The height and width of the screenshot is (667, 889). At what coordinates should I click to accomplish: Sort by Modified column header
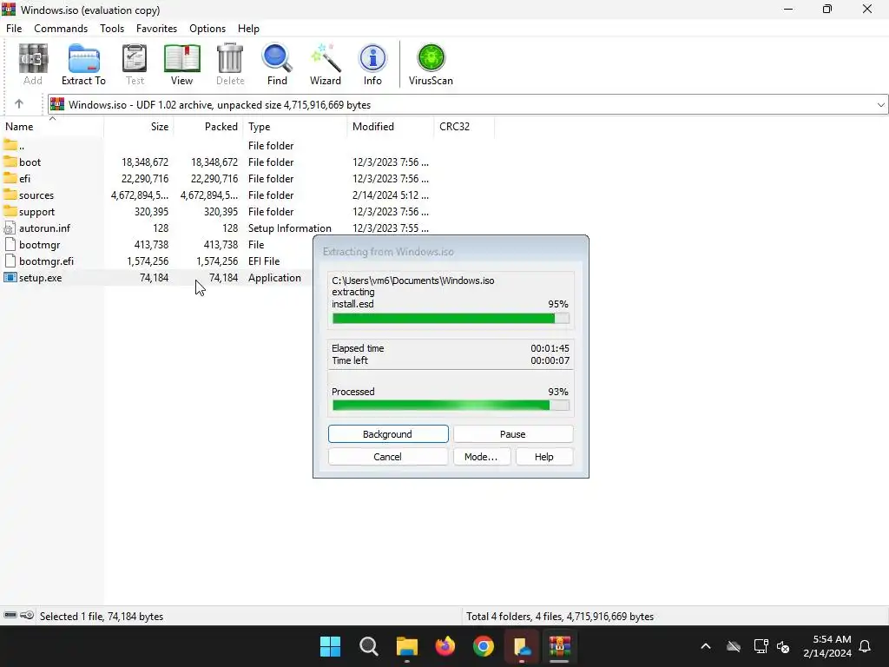[x=390, y=127]
